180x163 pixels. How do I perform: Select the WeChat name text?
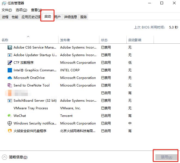pyautogui.click(x=20, y=116)
